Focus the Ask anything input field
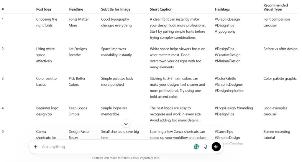 [x=116, y=147]
